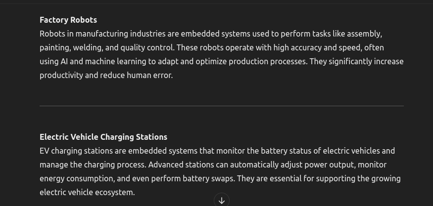Click the Electric Vehicle Charging Stations heading
Image resolution: width=433 pixels, height=206 pixels.
(x=103, y=137)
